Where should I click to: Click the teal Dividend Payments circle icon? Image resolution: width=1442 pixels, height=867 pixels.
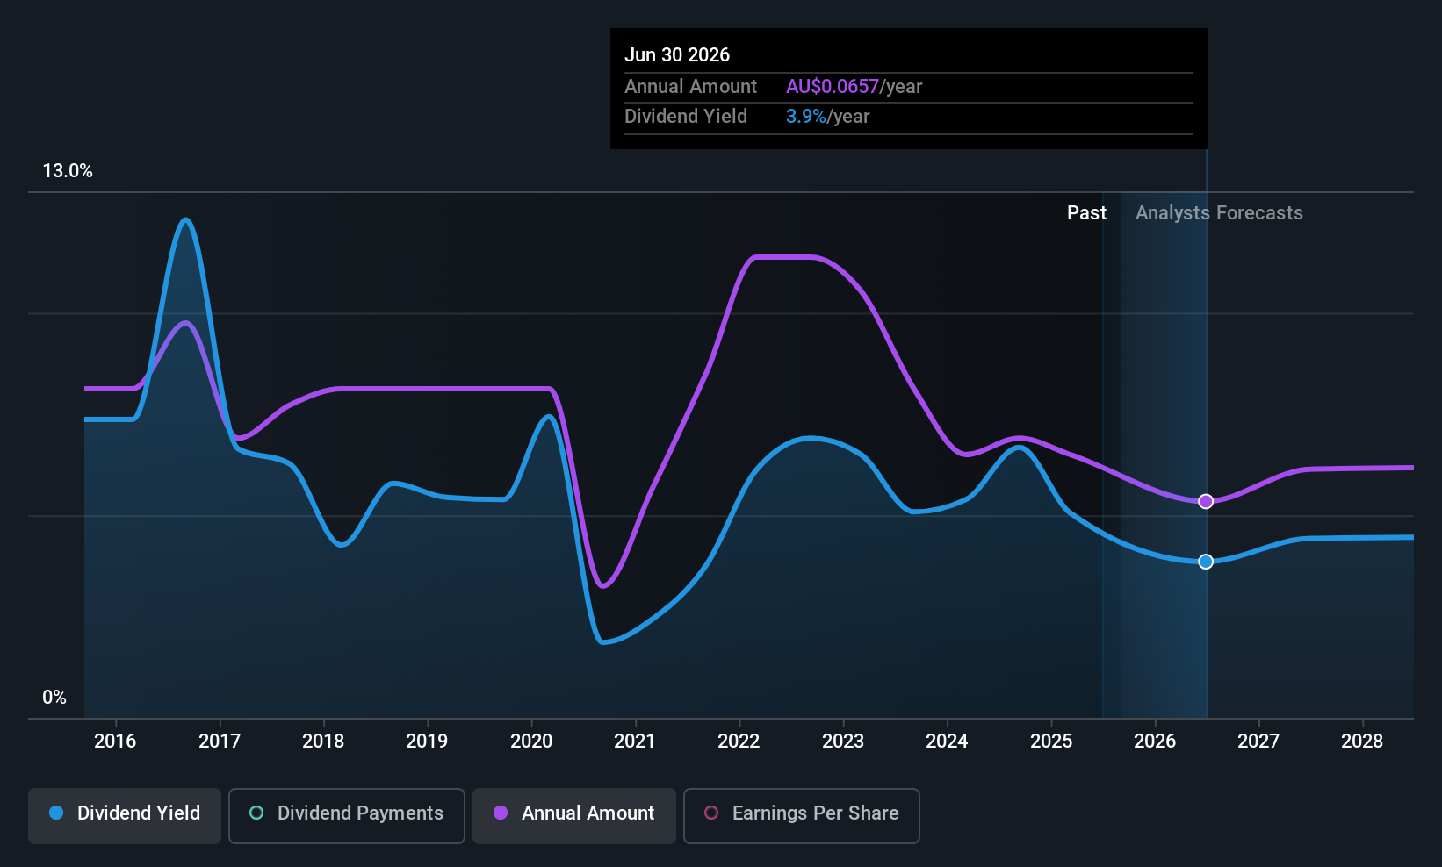[256, 813]
